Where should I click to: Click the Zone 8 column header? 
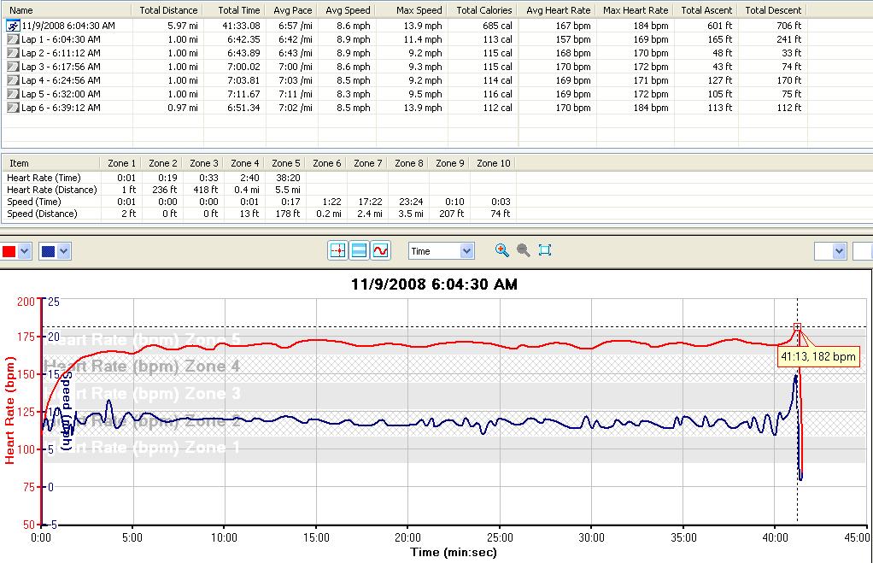(408, 163)
